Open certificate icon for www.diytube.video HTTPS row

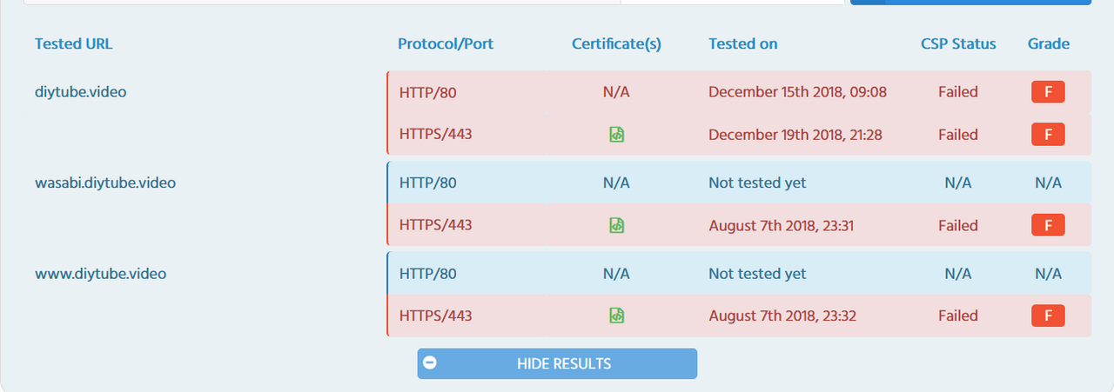pos(616,316)
